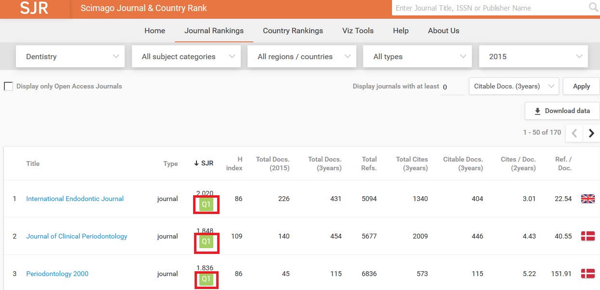Open Country Rankings menu item
This screenshot has width=600, height=290.
[x=293, y=31]
